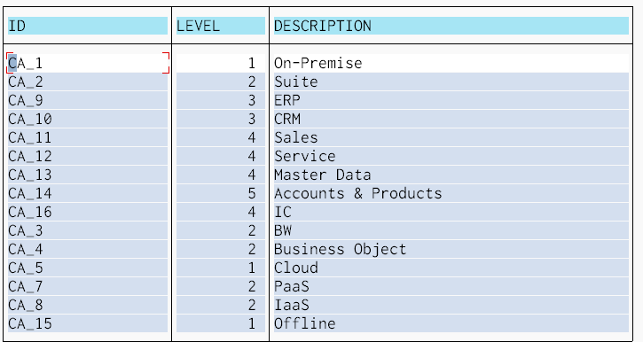Screen dimensions: 643x342
Task: Select the IaaS description cell
Action: pos(451,306)
